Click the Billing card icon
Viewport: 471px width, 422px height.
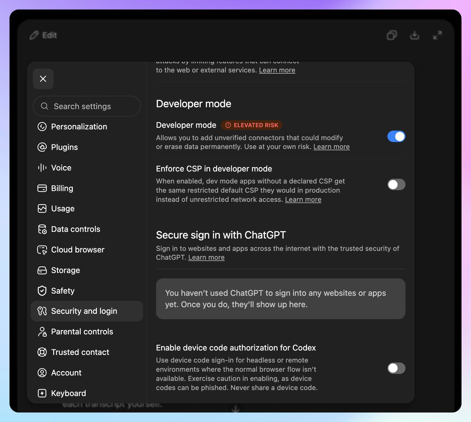[x=42, y=188]
